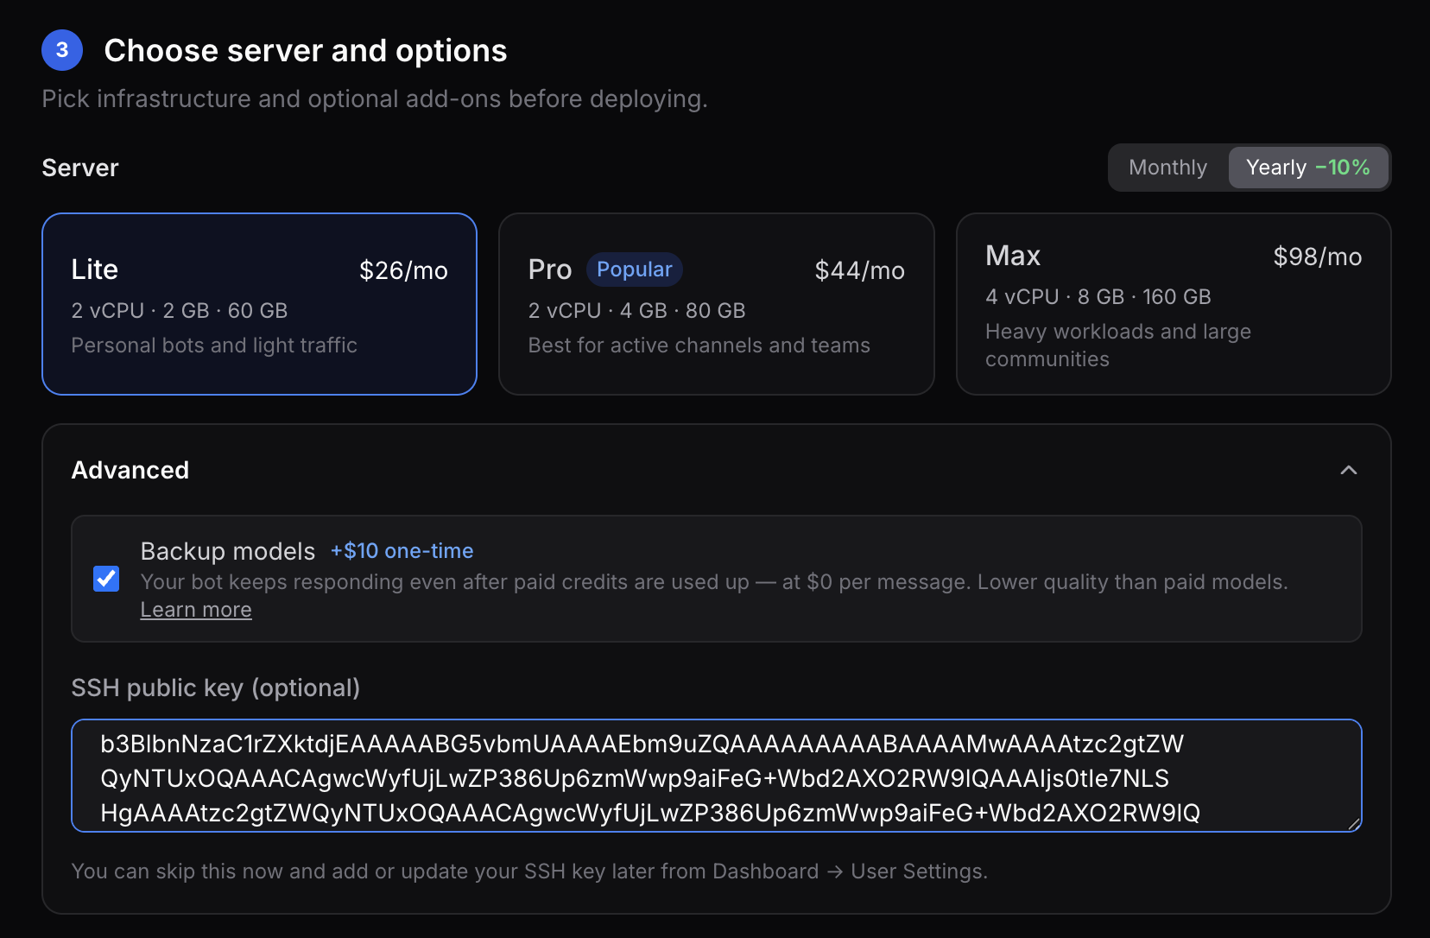The height and width of the screenshot is (938, 1430).
Task: Click the +$10 one-time price label
Action: pyautogui.click(x=401, y=550)
